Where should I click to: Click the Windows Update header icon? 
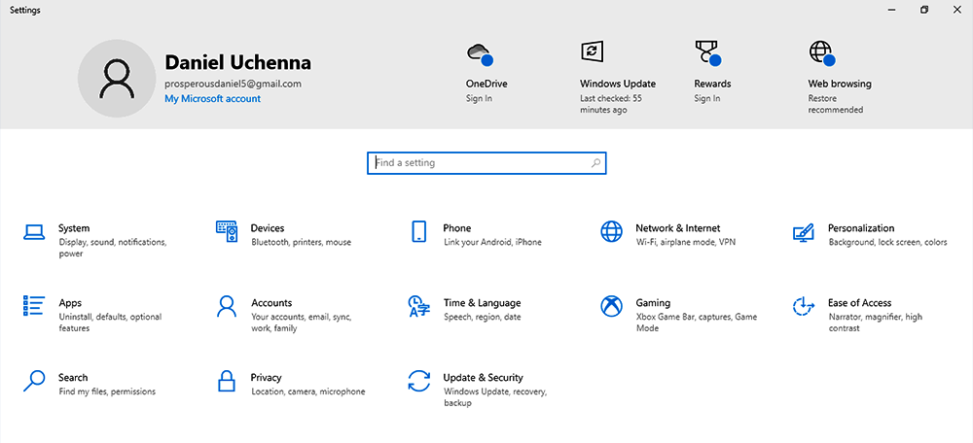tap(592, 51)
